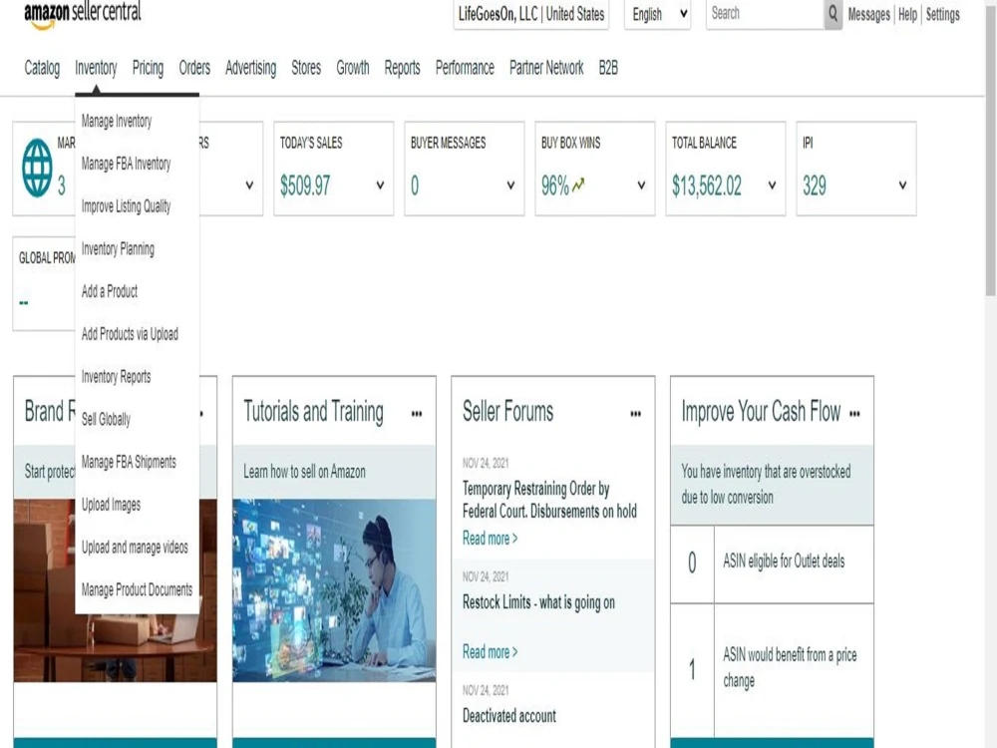Open Seller Forums card options menu
This screenshot has width=997, height=748.
click(x=635, y=414)
